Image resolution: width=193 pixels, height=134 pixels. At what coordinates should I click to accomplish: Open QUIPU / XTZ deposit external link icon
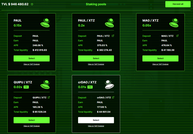[49, 97]
